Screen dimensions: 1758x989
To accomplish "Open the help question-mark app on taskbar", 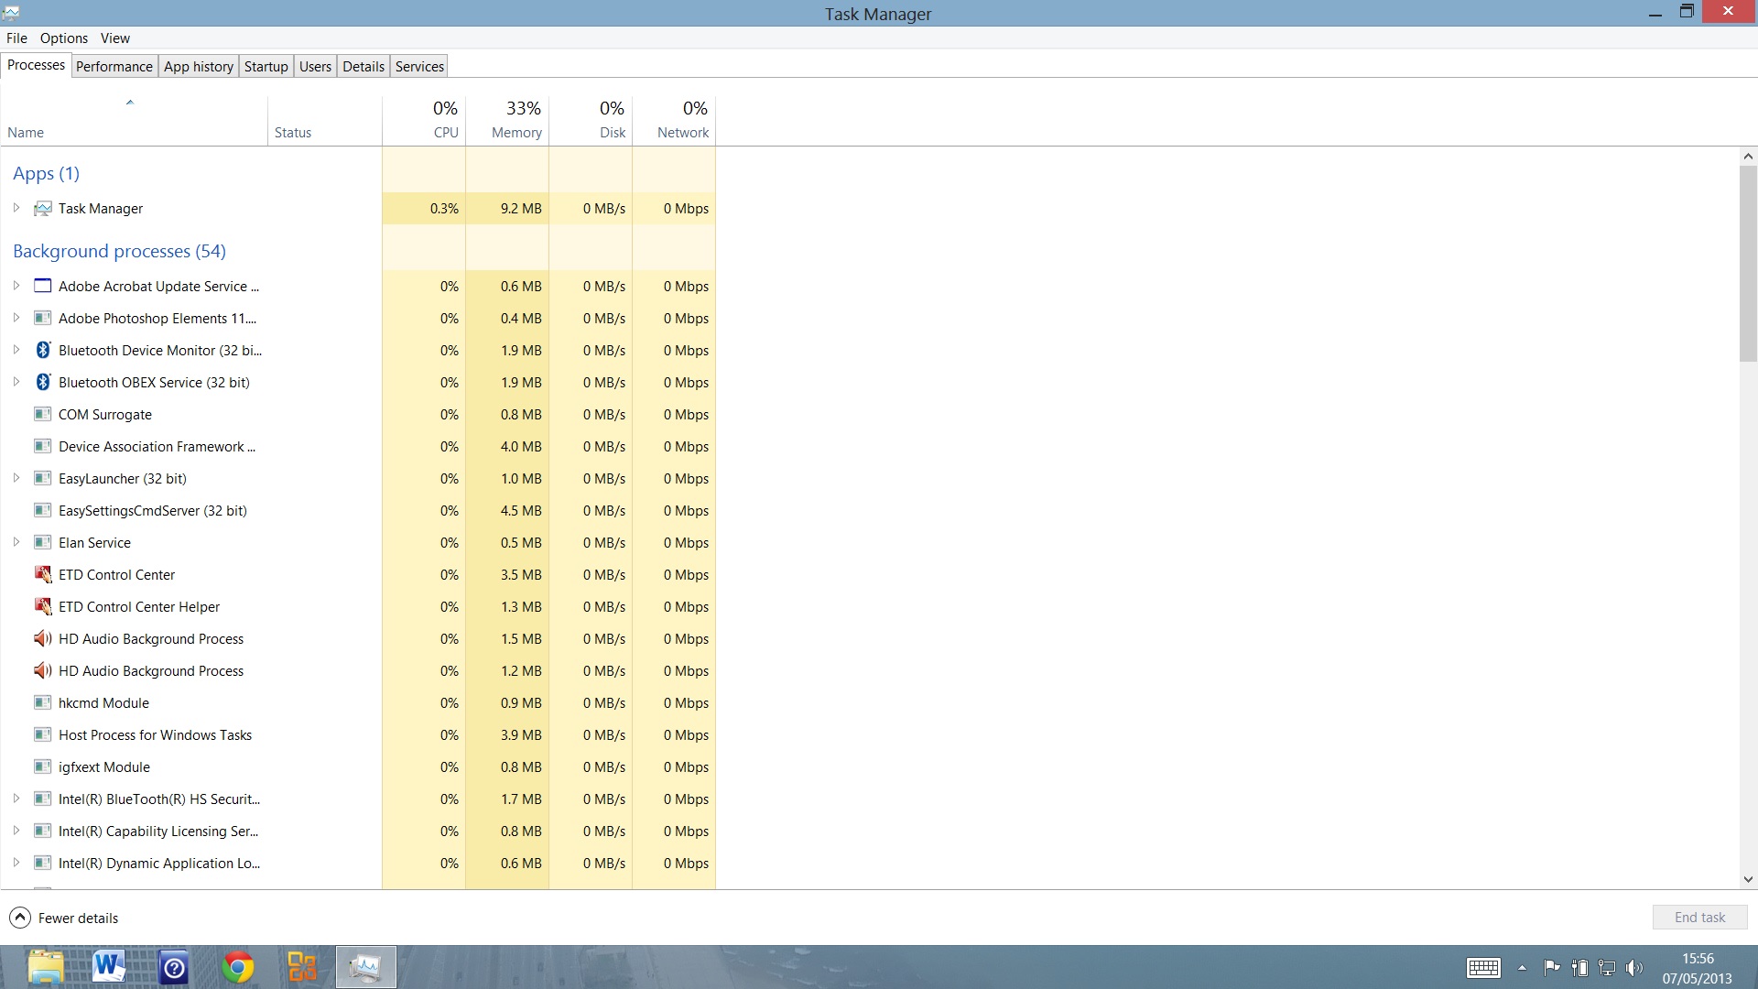I will [x=173, y=967].
